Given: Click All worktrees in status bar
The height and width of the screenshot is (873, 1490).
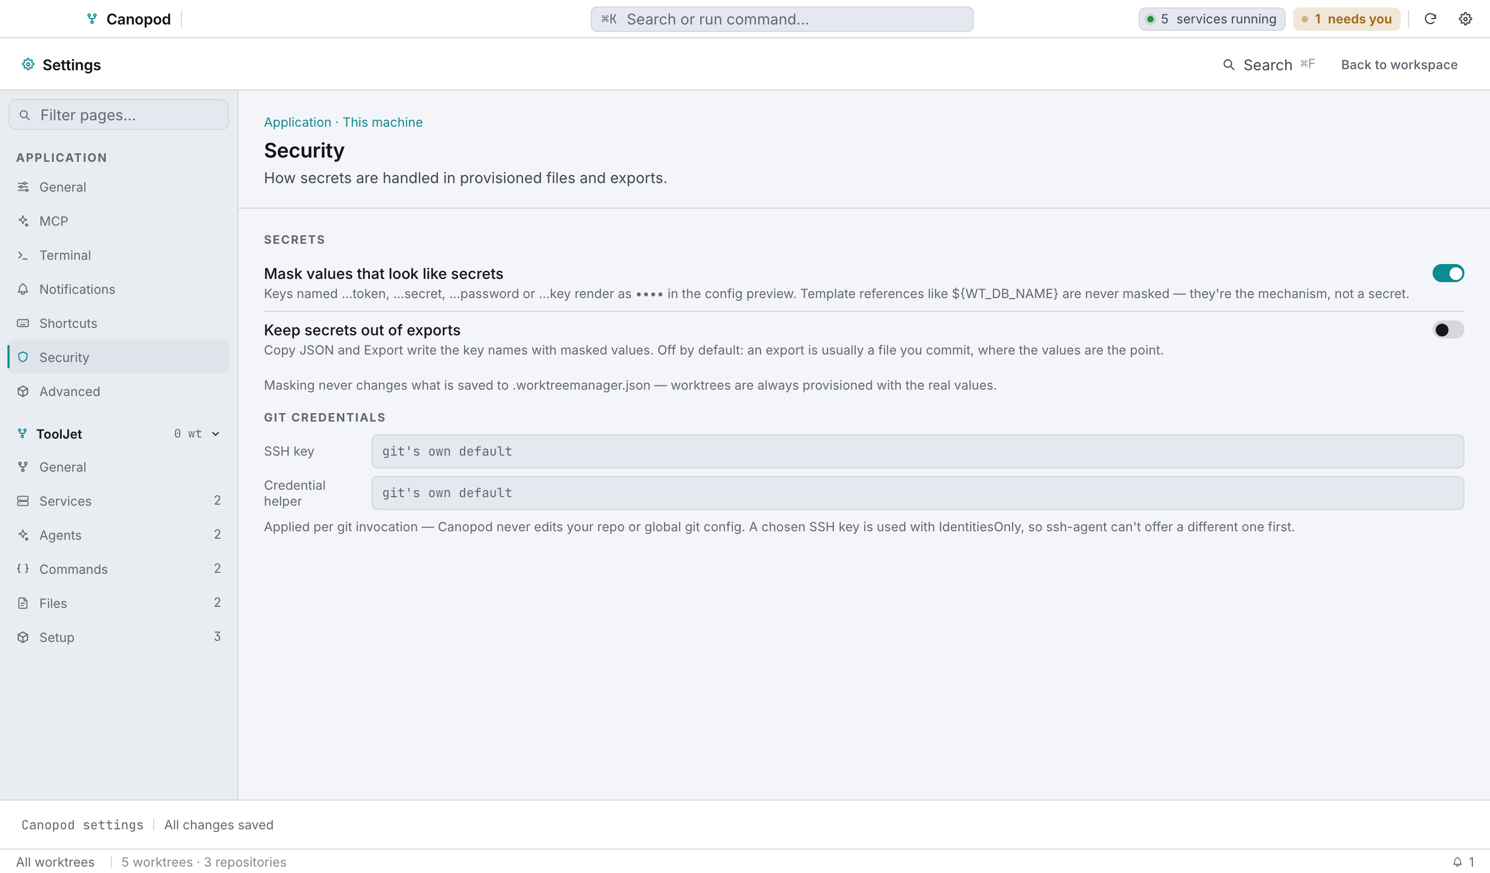Looking at the screenshot, I should (55, 862).
